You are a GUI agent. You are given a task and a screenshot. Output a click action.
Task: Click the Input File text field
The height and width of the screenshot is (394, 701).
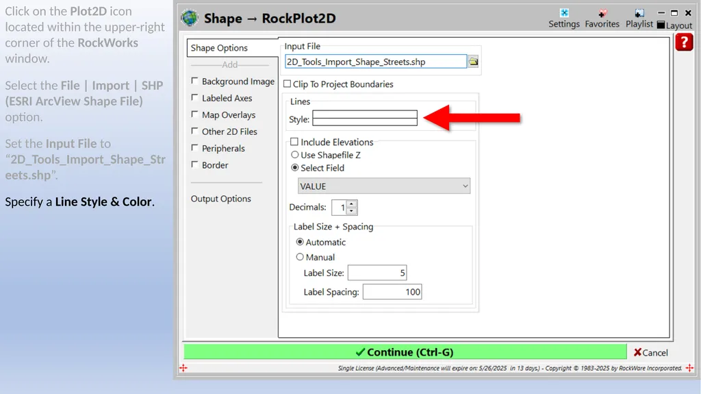[376, 62]
